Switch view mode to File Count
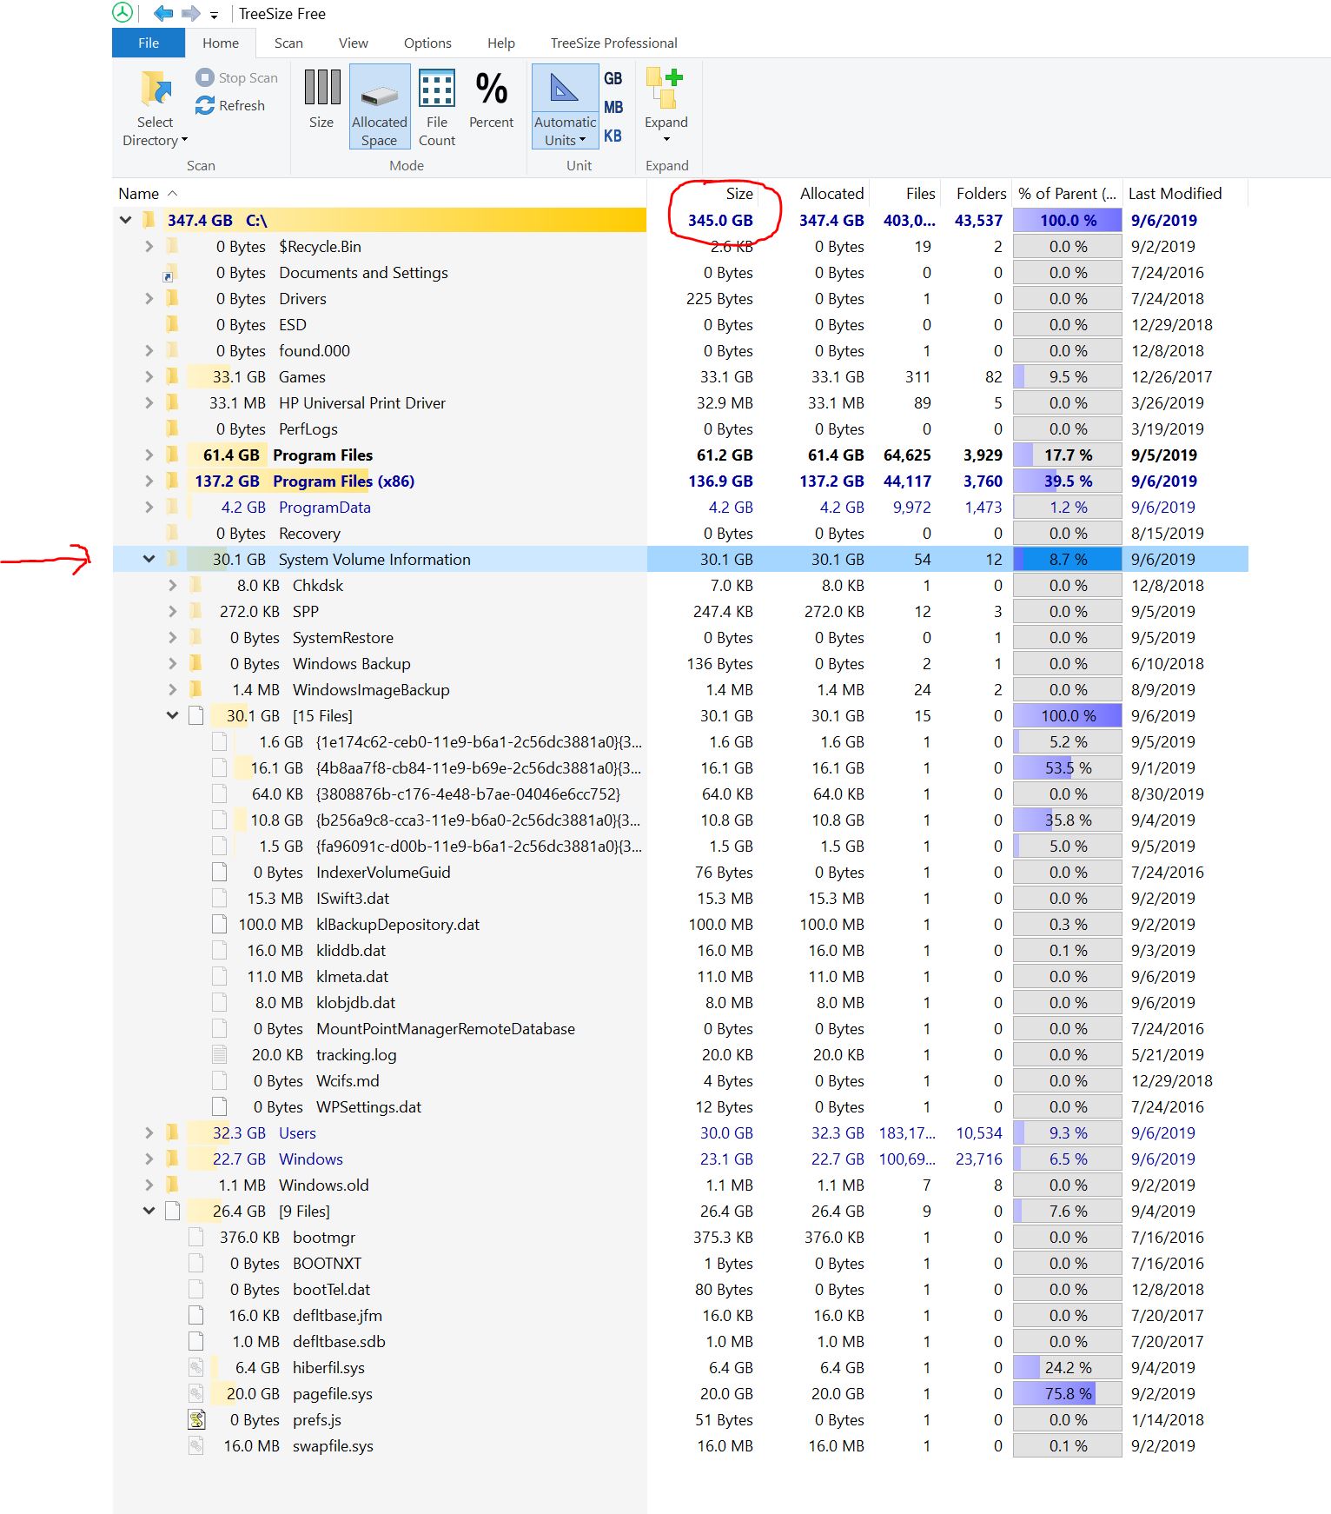The width and height of the screenshot is (1331, 1514). click(437, 108)
